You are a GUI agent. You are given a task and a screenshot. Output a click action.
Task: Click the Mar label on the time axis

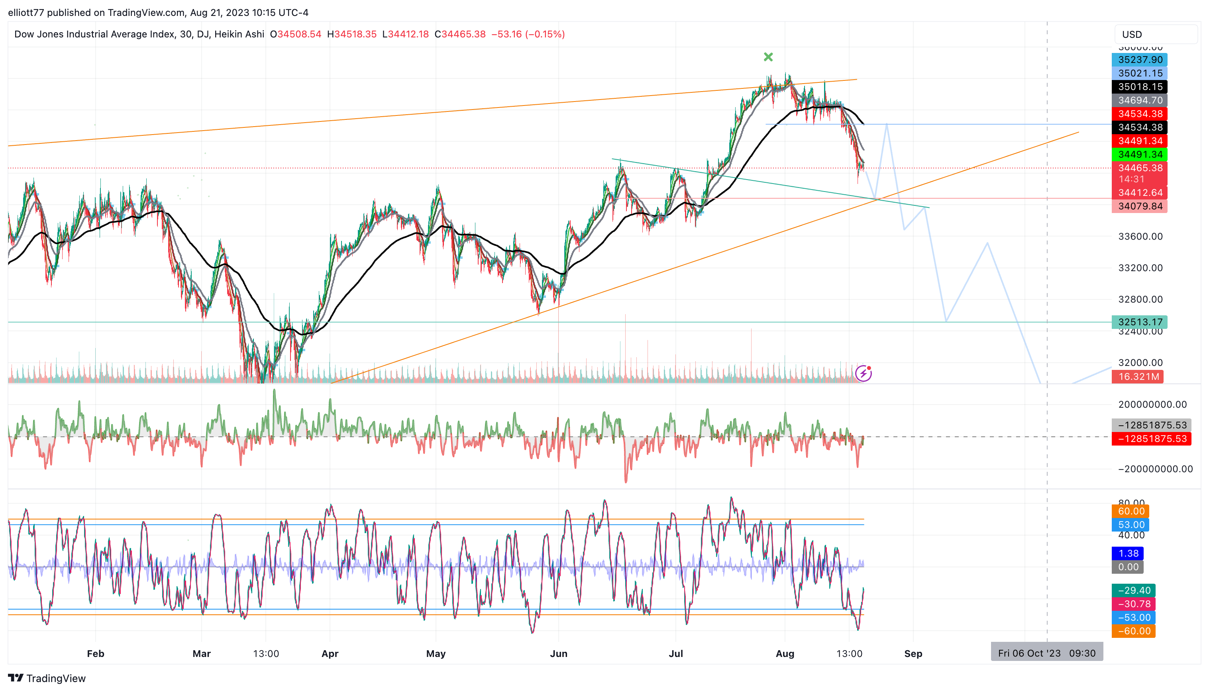[202, 653]
